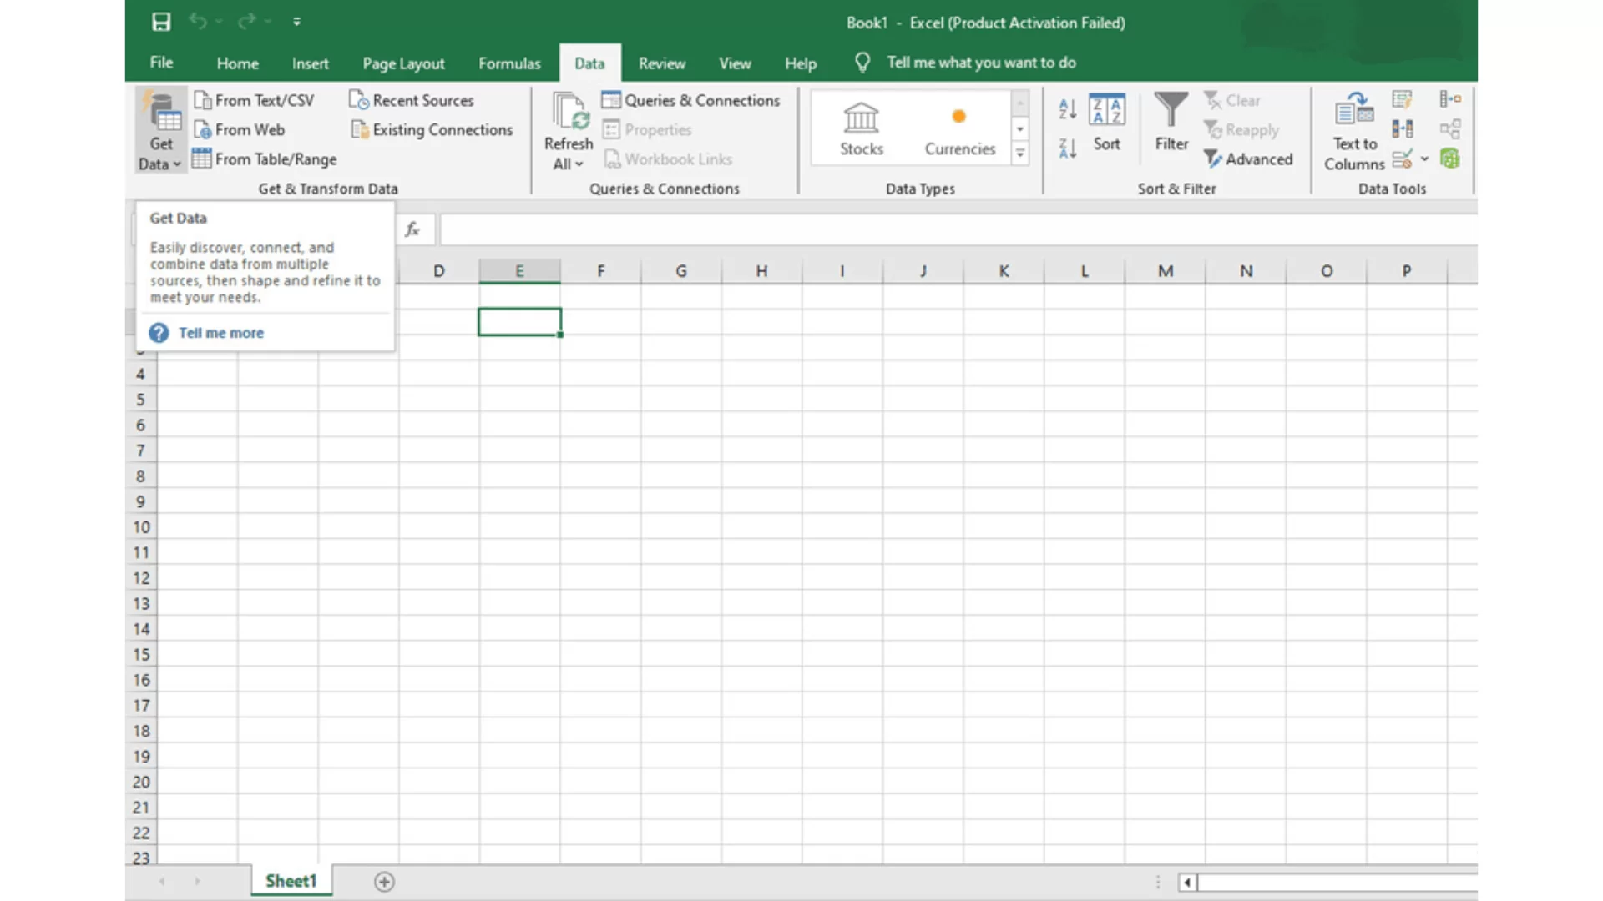Open the File menu

tap(161, 63)
